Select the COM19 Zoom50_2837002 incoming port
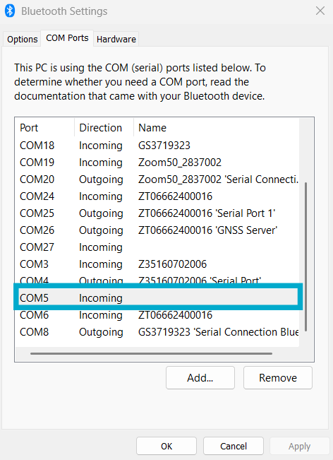Screen dimensions: 333x460 [157, 163]
